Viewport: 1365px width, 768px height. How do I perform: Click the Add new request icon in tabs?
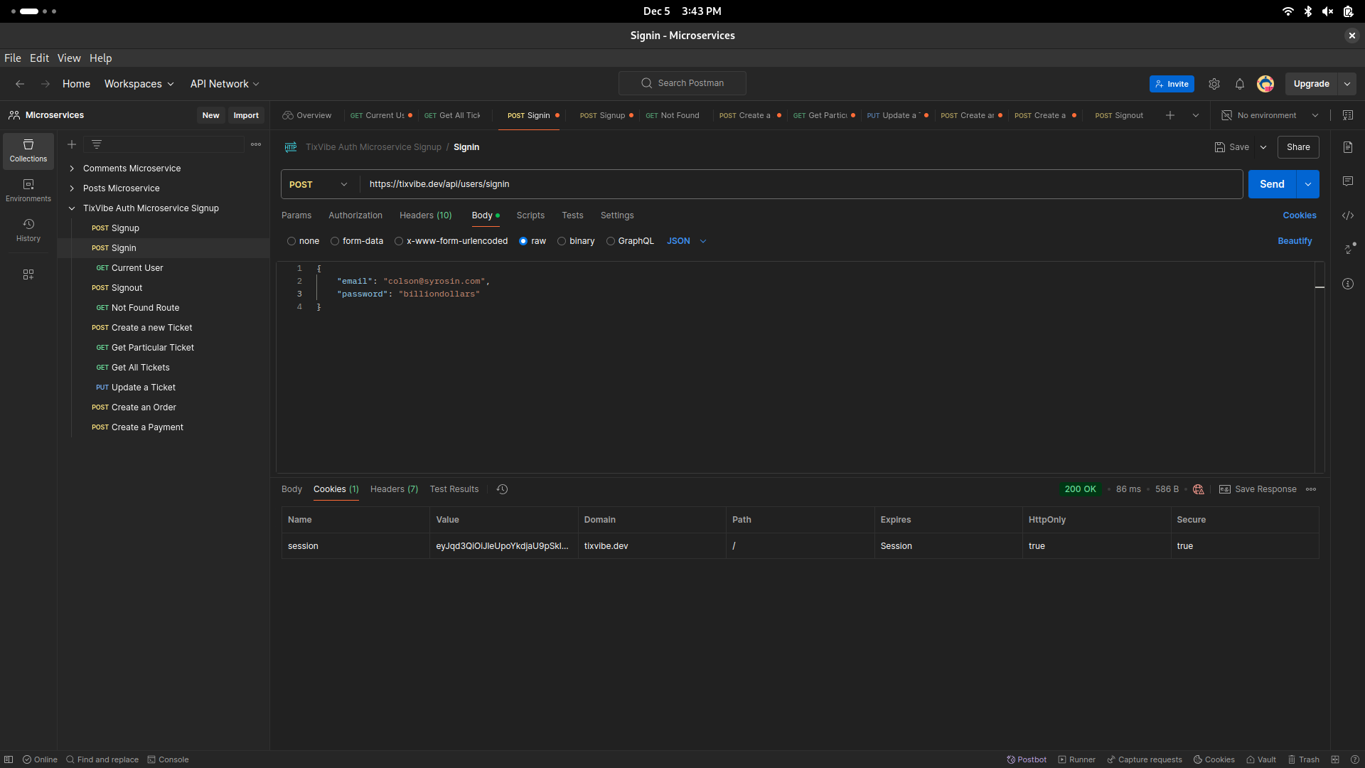(x=1170, y=114)
